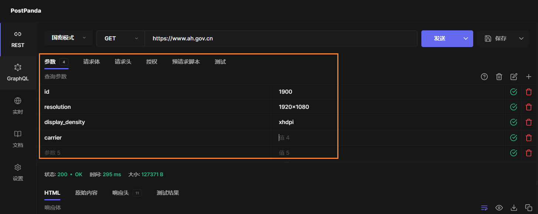The height and width of the screenshot is (214, 538).
Task: Expand the 保存 save options dropdown arrow
Action: coord(521,38)
